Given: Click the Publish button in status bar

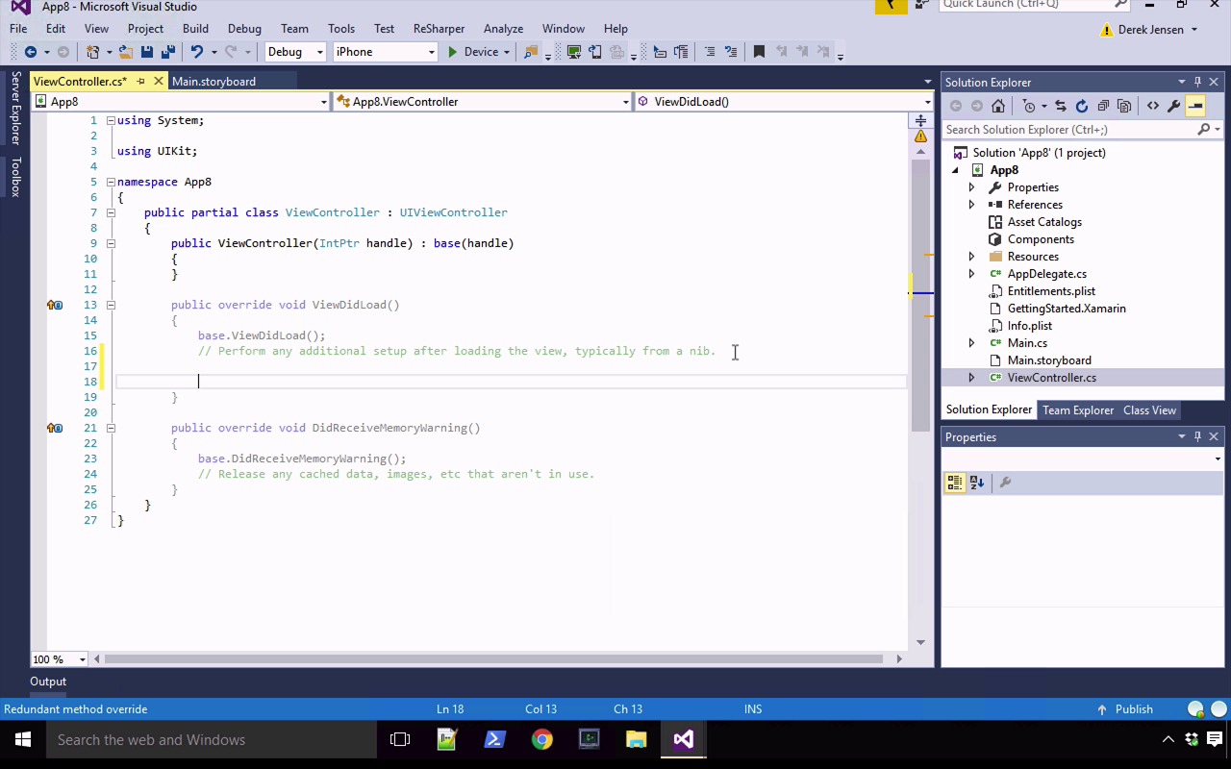Looking at the screenshot, I should coord(1133,709).
